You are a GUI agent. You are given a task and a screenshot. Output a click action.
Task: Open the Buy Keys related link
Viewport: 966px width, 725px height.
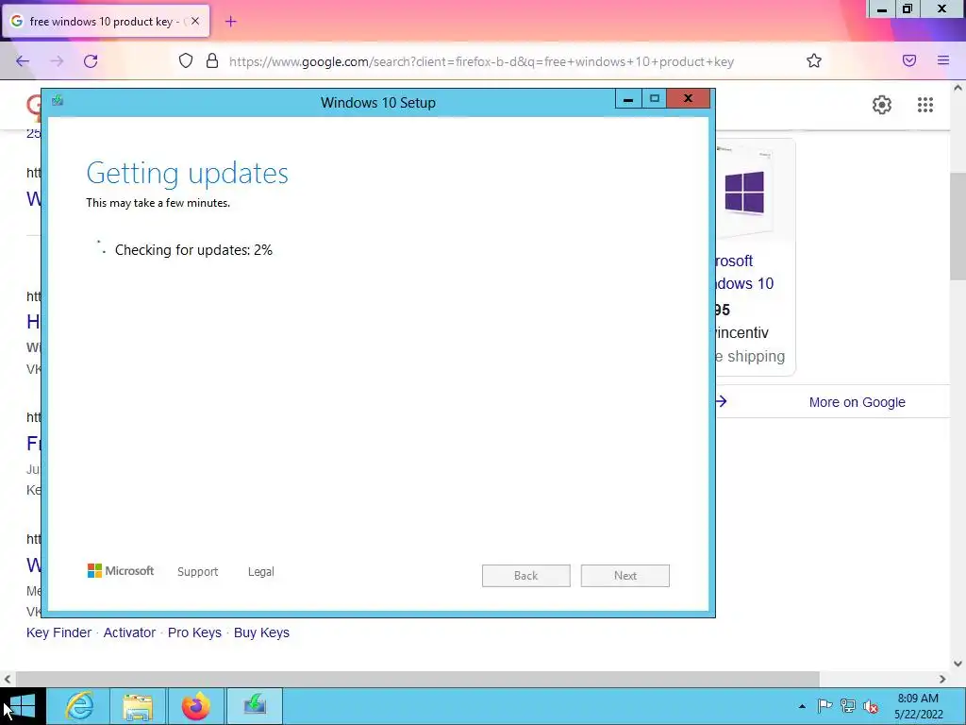[261, 632]
